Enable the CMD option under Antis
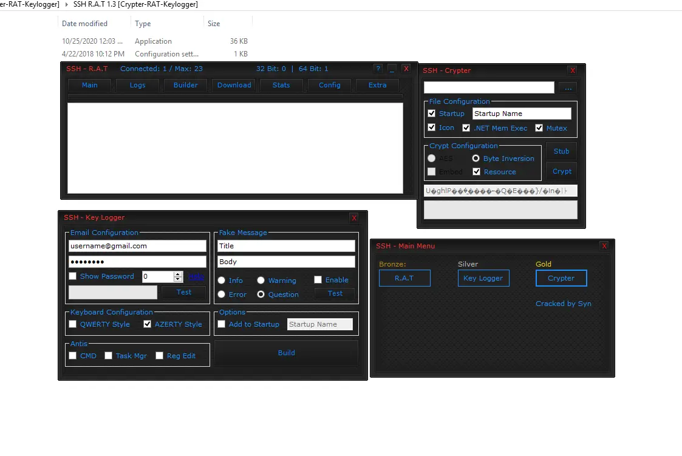Image resolution: width=682 pixels, height=456 pixels. (72, 356)
